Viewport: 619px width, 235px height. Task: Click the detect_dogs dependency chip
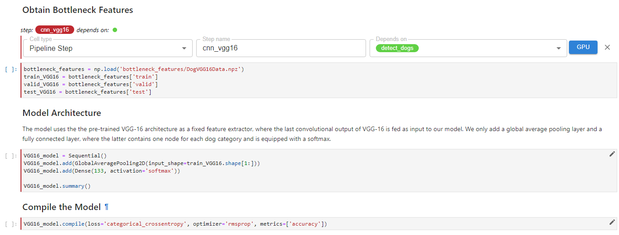pyautogui.click(x=397, y=48)
